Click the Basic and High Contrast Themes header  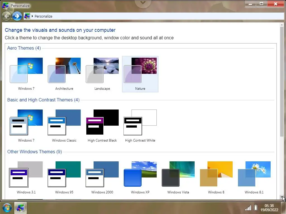point(43,100)
